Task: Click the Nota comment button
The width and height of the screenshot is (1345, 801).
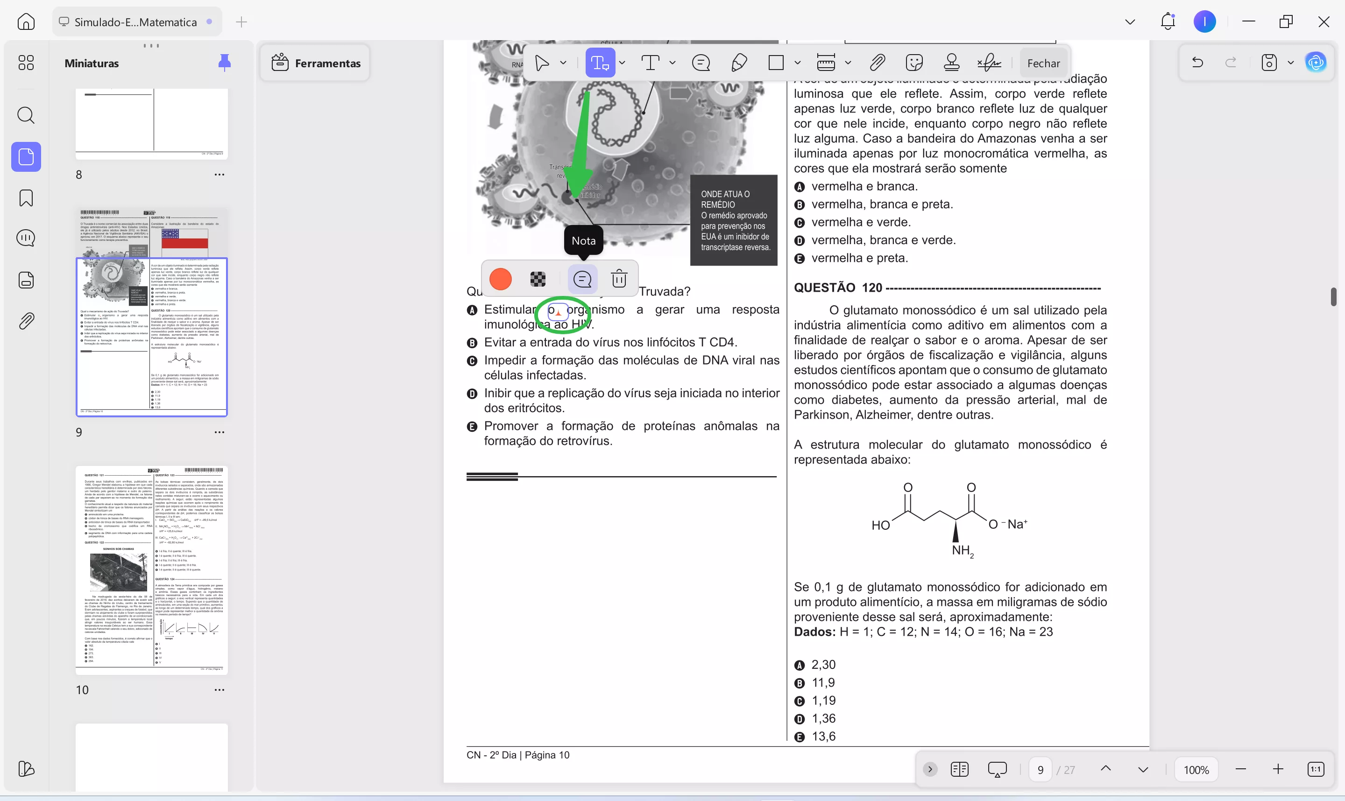Action: tap(582, 279)
